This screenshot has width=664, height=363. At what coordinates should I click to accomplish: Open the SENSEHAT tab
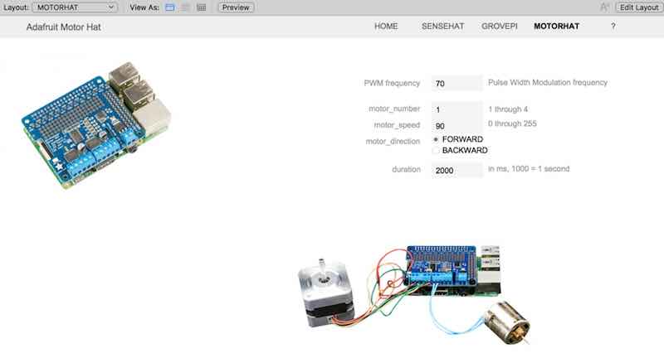click(x=442, y=27)
